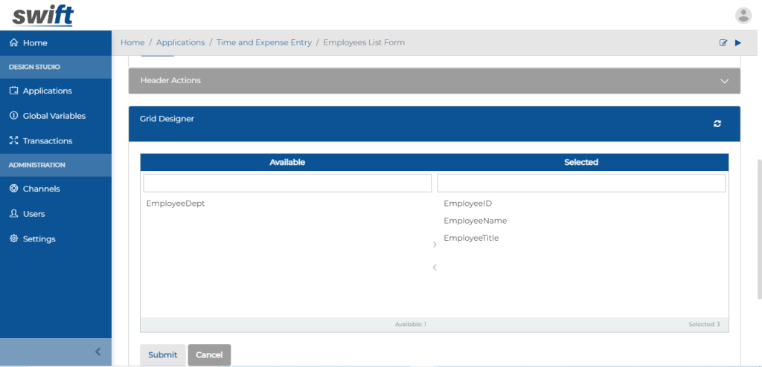Open Home in the sidebar
762x367 pixels.
click(x=35, y=43)
